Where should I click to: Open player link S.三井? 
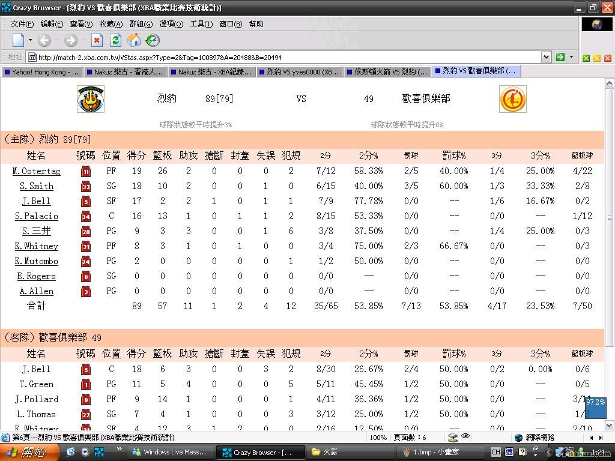(37, 231)
